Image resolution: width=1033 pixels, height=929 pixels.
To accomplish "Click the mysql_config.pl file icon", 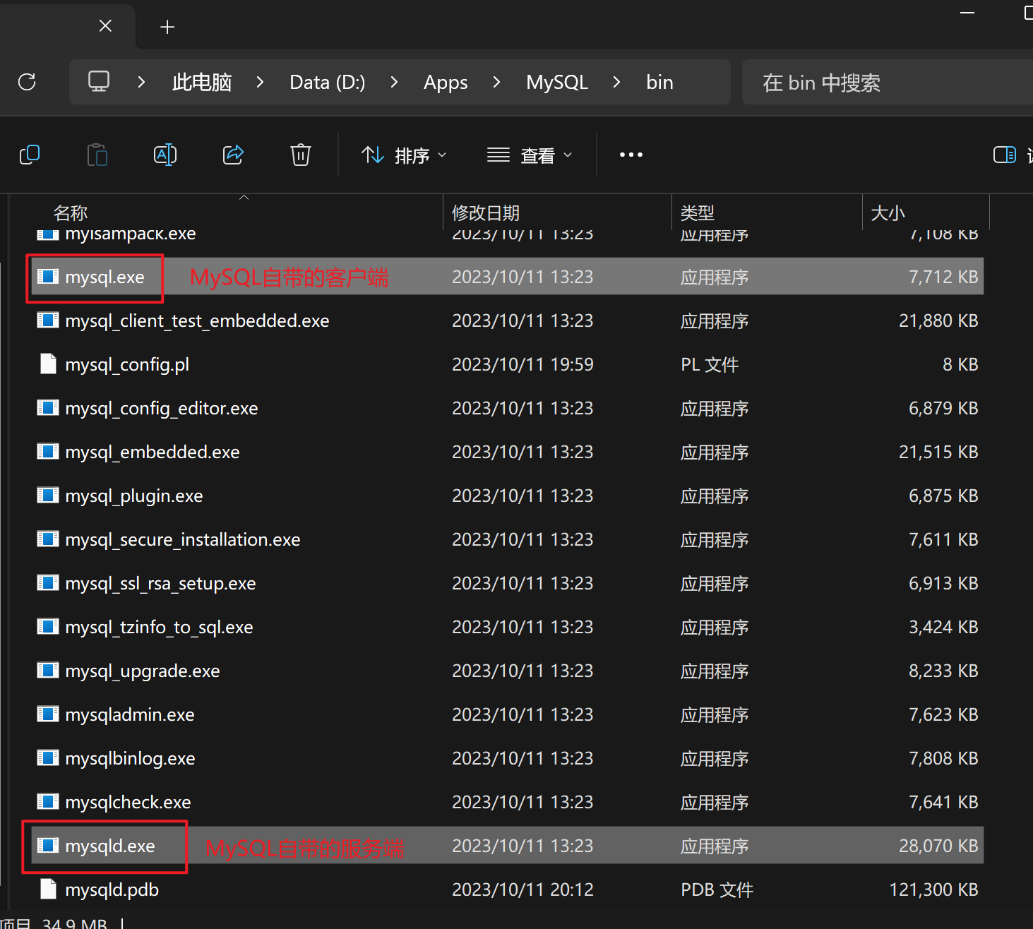I will (x=48, y=364).
